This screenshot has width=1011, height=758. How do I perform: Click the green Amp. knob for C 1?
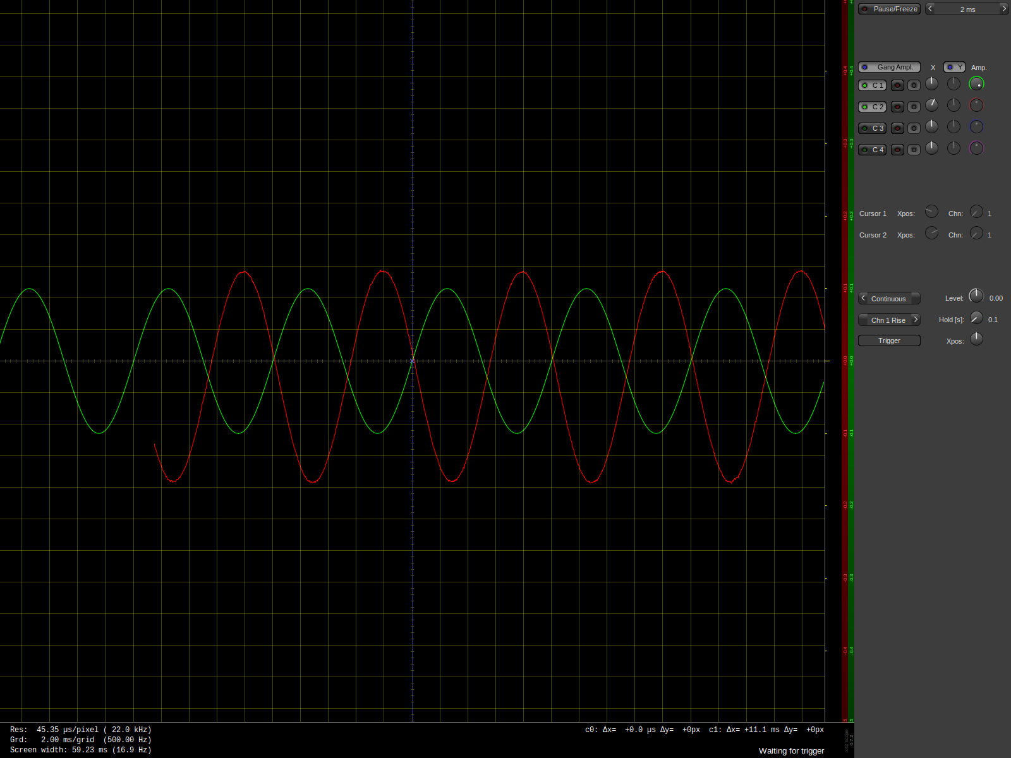977,83
